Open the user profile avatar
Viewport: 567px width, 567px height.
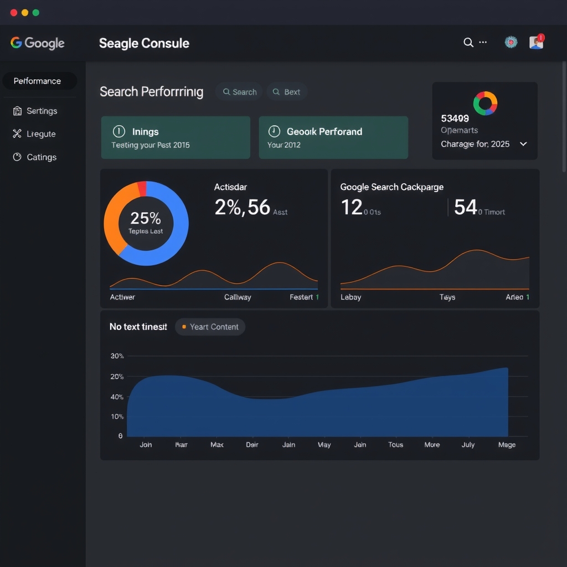coord(536,42)
